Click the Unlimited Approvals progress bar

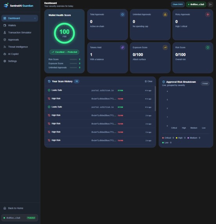pyautogui.click(x=74, y=67)
